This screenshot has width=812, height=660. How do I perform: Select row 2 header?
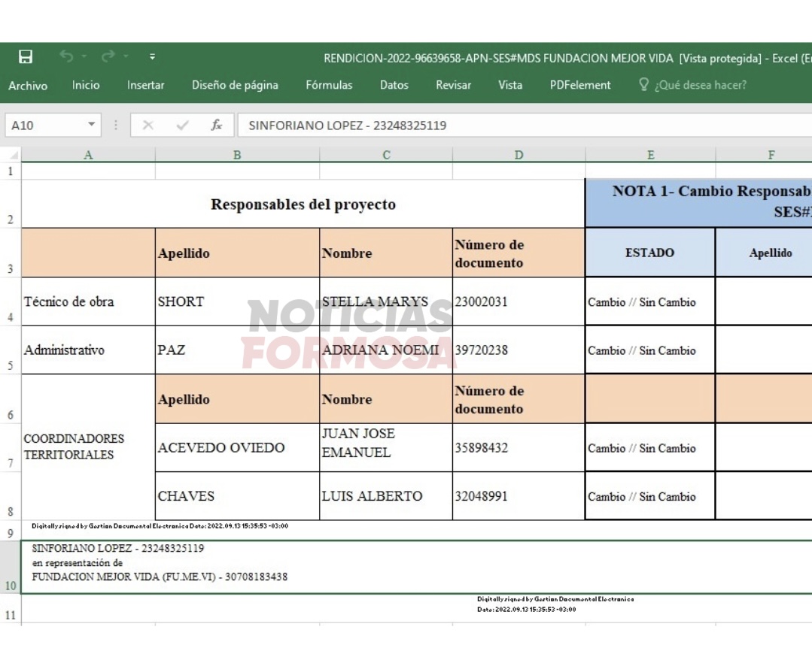point(11,204)
